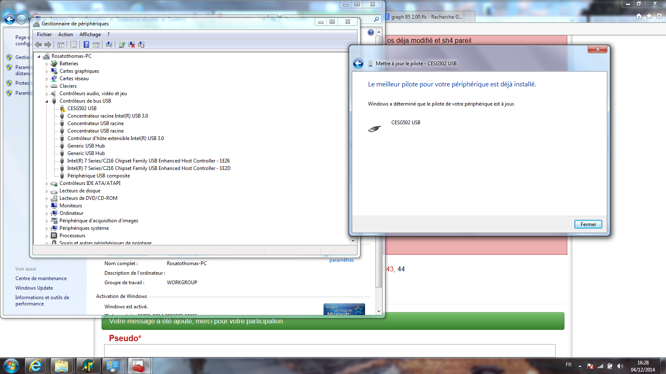
Task: Select Contrôleur d'hôte extensible Intel(R) USB 3.0
Action: point(115,138)
